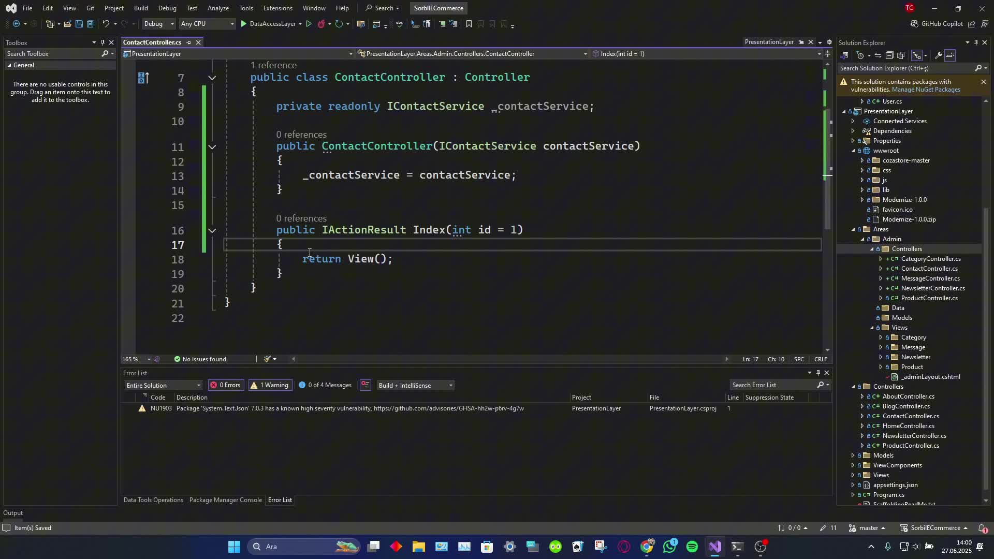Toggle Track Active Item in Solution Explorer
This screenshot has width=994, height=559.
coord(916,55)
